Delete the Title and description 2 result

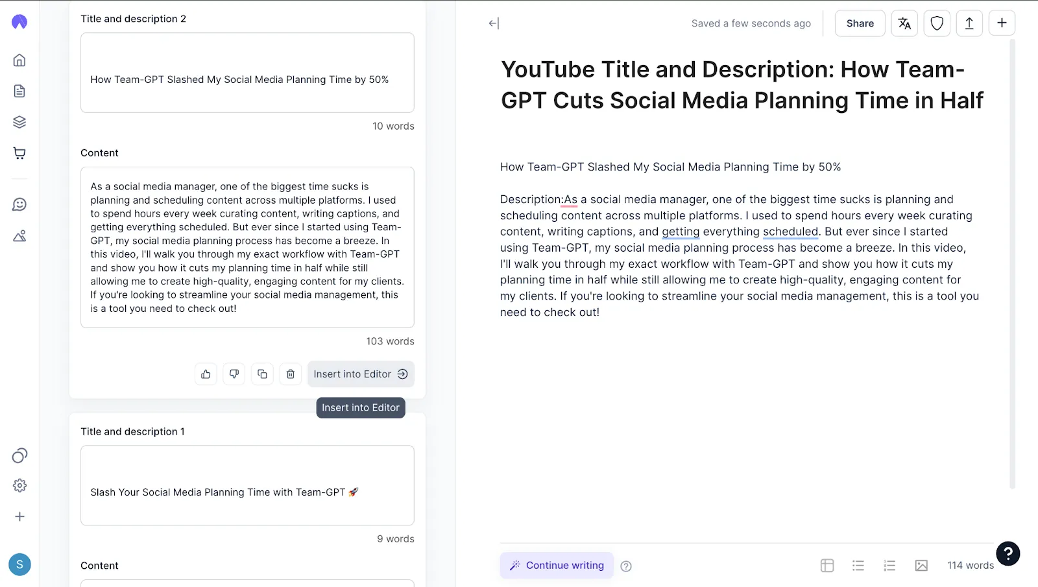point(291,374)
